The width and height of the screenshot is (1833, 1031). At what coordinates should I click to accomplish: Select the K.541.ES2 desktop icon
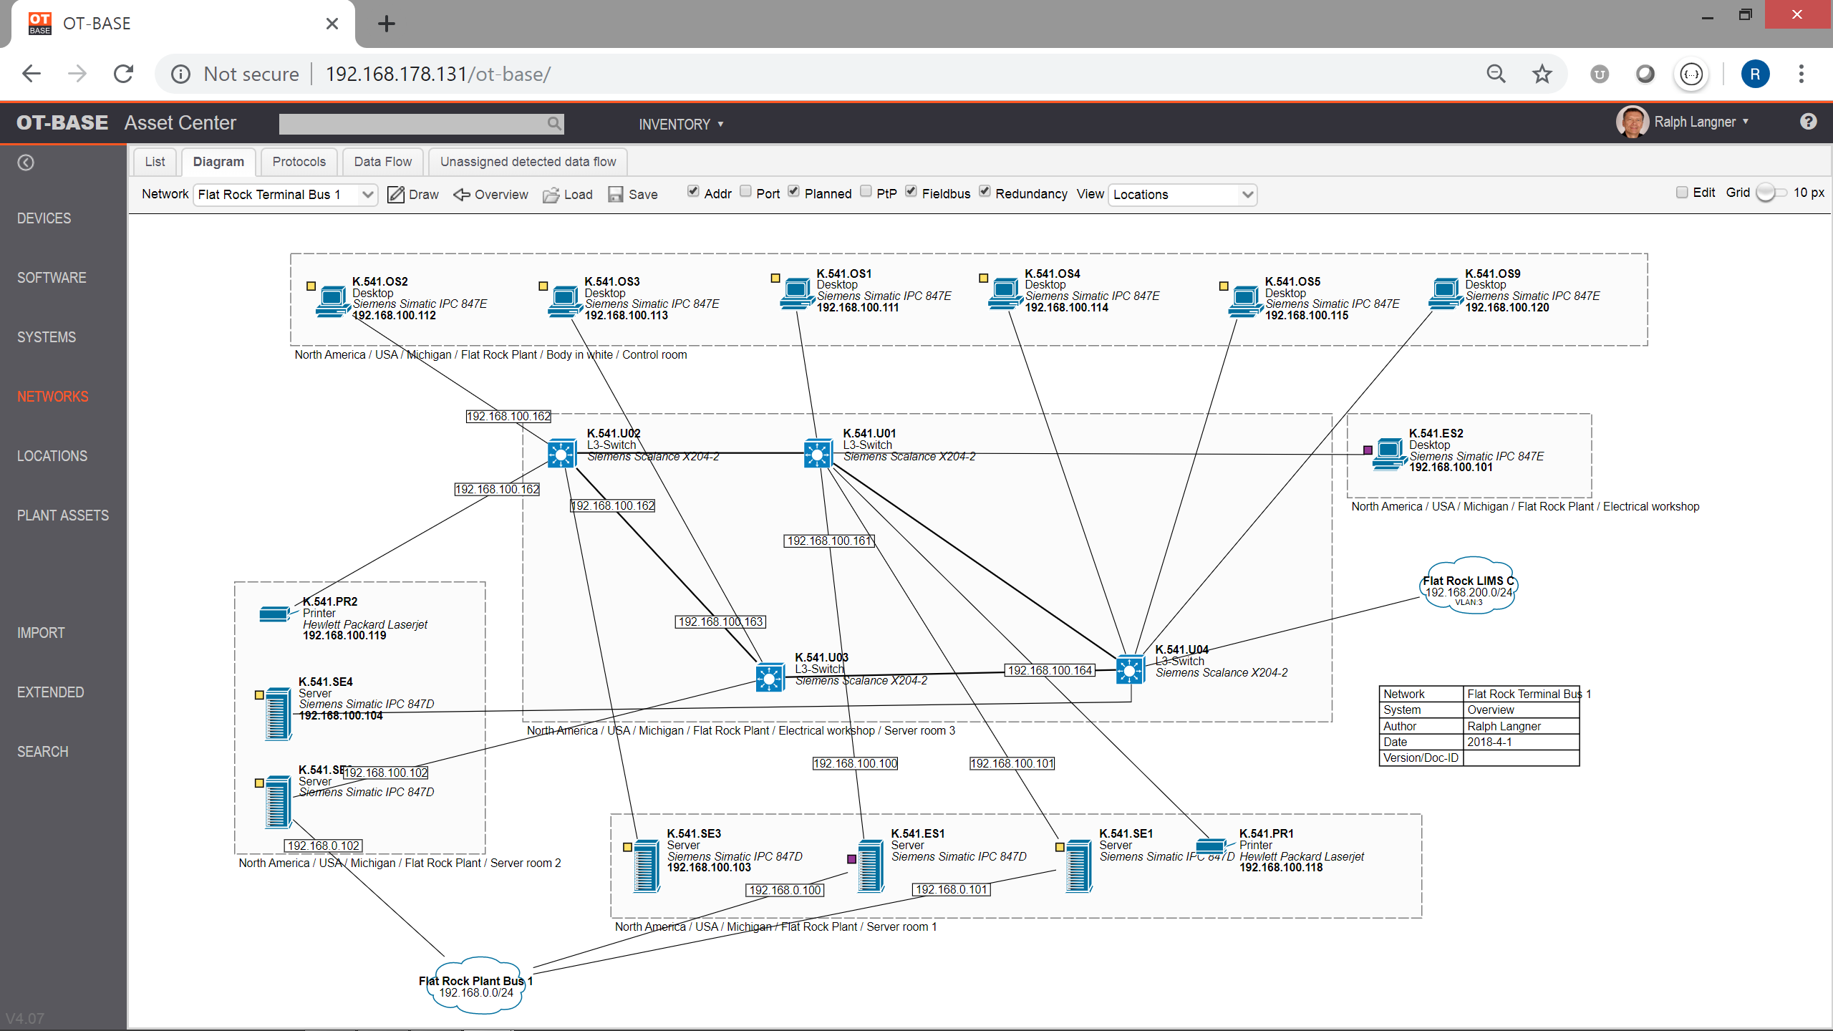point(1390,453)
